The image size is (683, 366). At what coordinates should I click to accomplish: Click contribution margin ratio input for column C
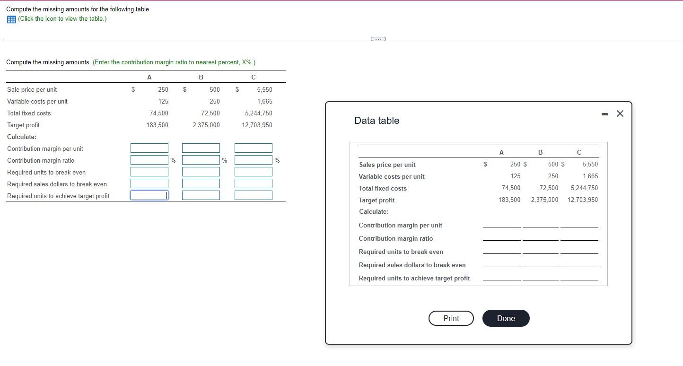click(x=253, y=160)
